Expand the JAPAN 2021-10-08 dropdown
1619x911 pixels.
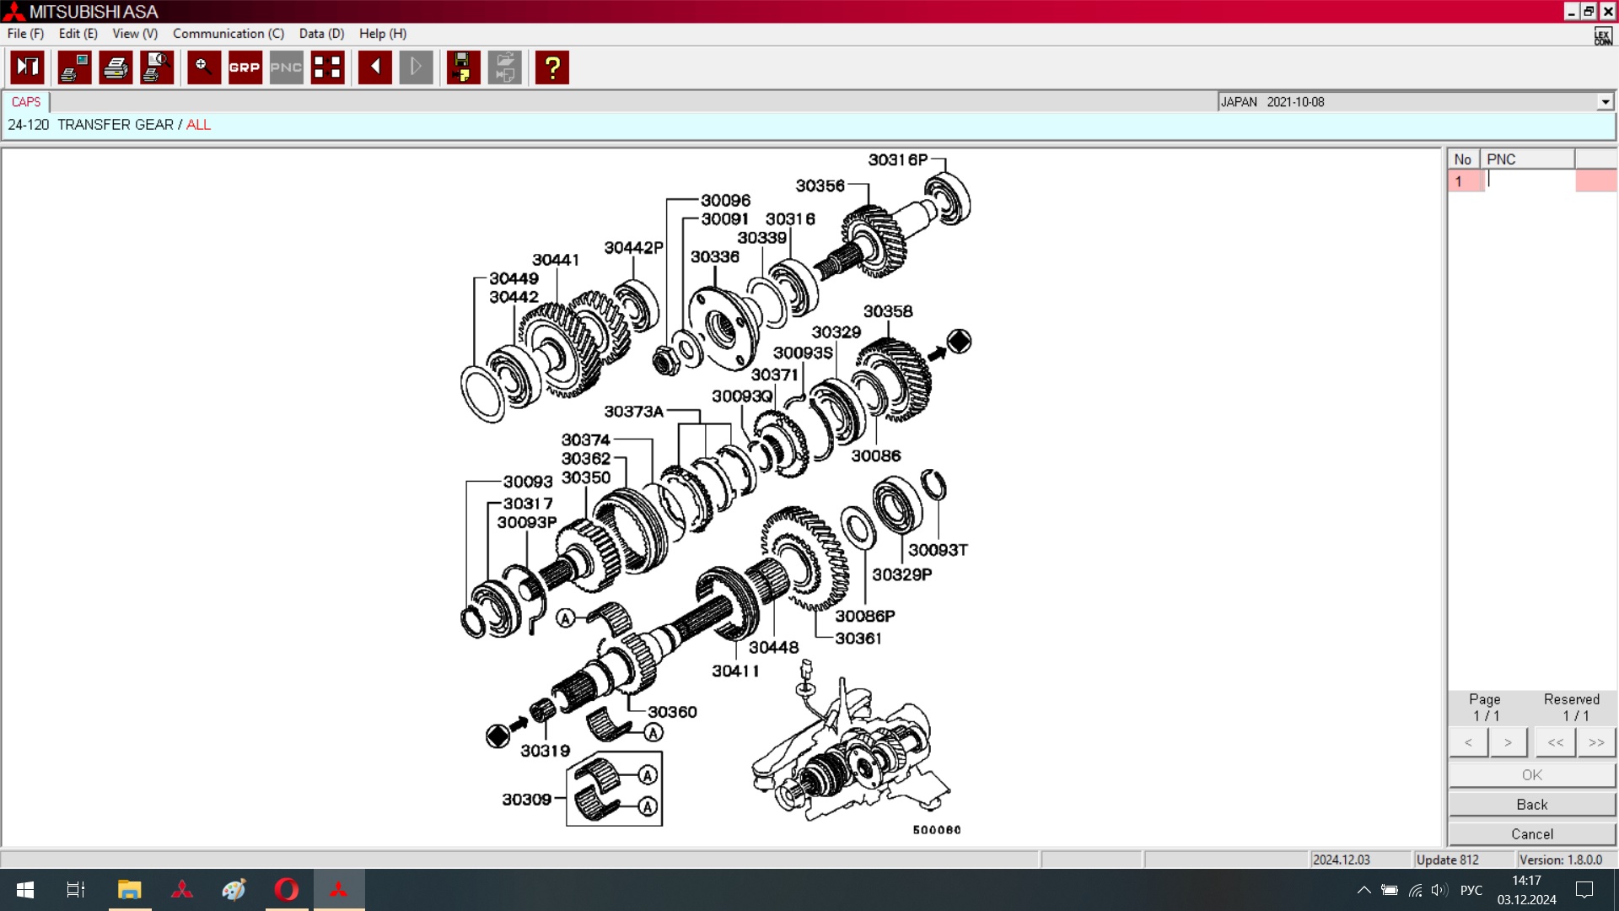coord(1605,102)
